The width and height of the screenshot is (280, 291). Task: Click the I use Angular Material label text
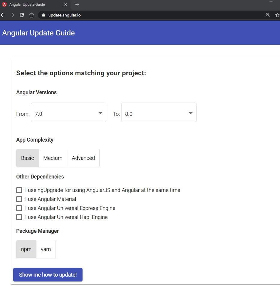coord(51,199)
